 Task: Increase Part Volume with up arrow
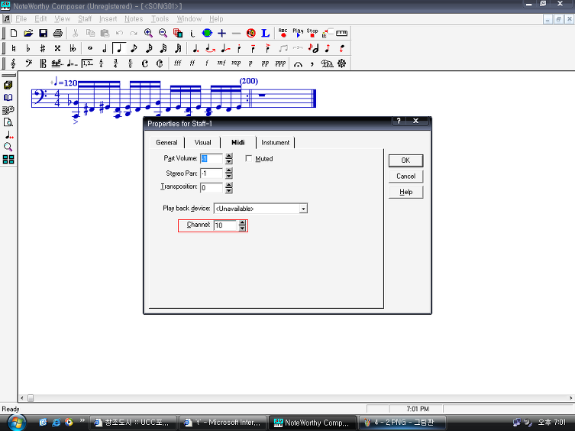tap(229, 156)
